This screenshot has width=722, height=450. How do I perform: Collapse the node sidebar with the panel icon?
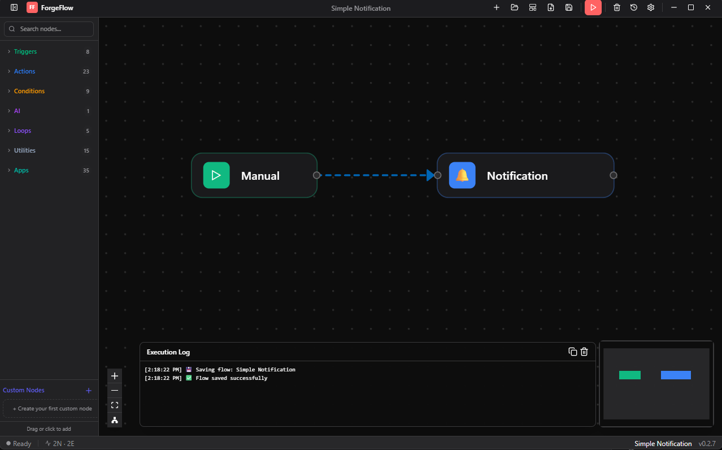(14, 7)
